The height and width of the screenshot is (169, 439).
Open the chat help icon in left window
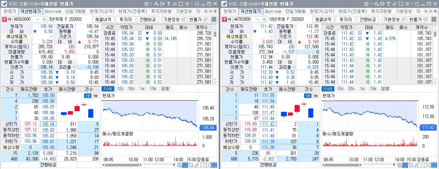tap(197, 4)
